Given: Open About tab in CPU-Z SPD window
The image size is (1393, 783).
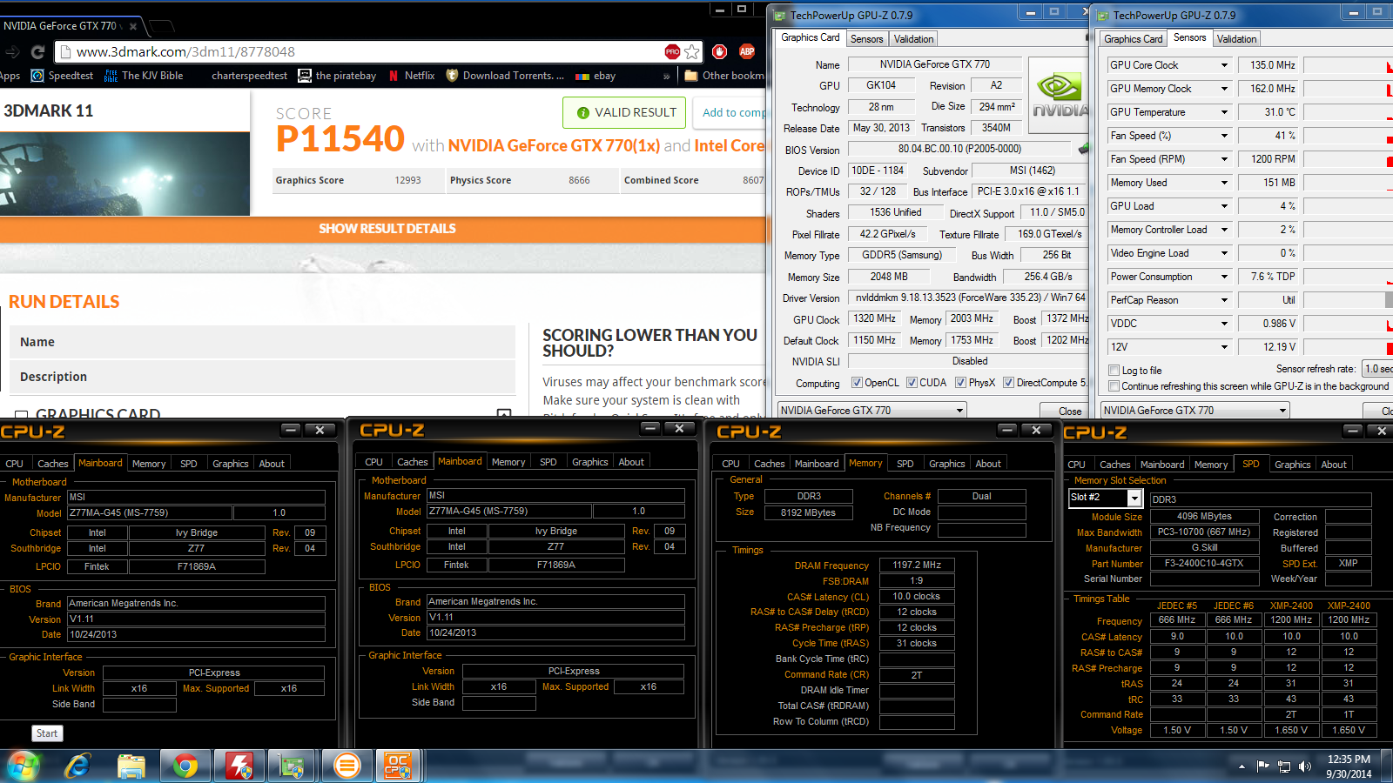Looking at the screenshot, I should click(x=1333, y=465).
